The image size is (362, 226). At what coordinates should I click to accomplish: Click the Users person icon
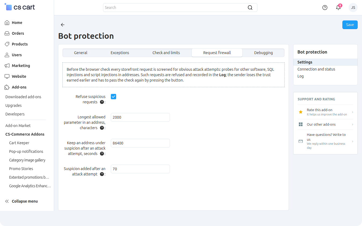click(x=7, y=55)
